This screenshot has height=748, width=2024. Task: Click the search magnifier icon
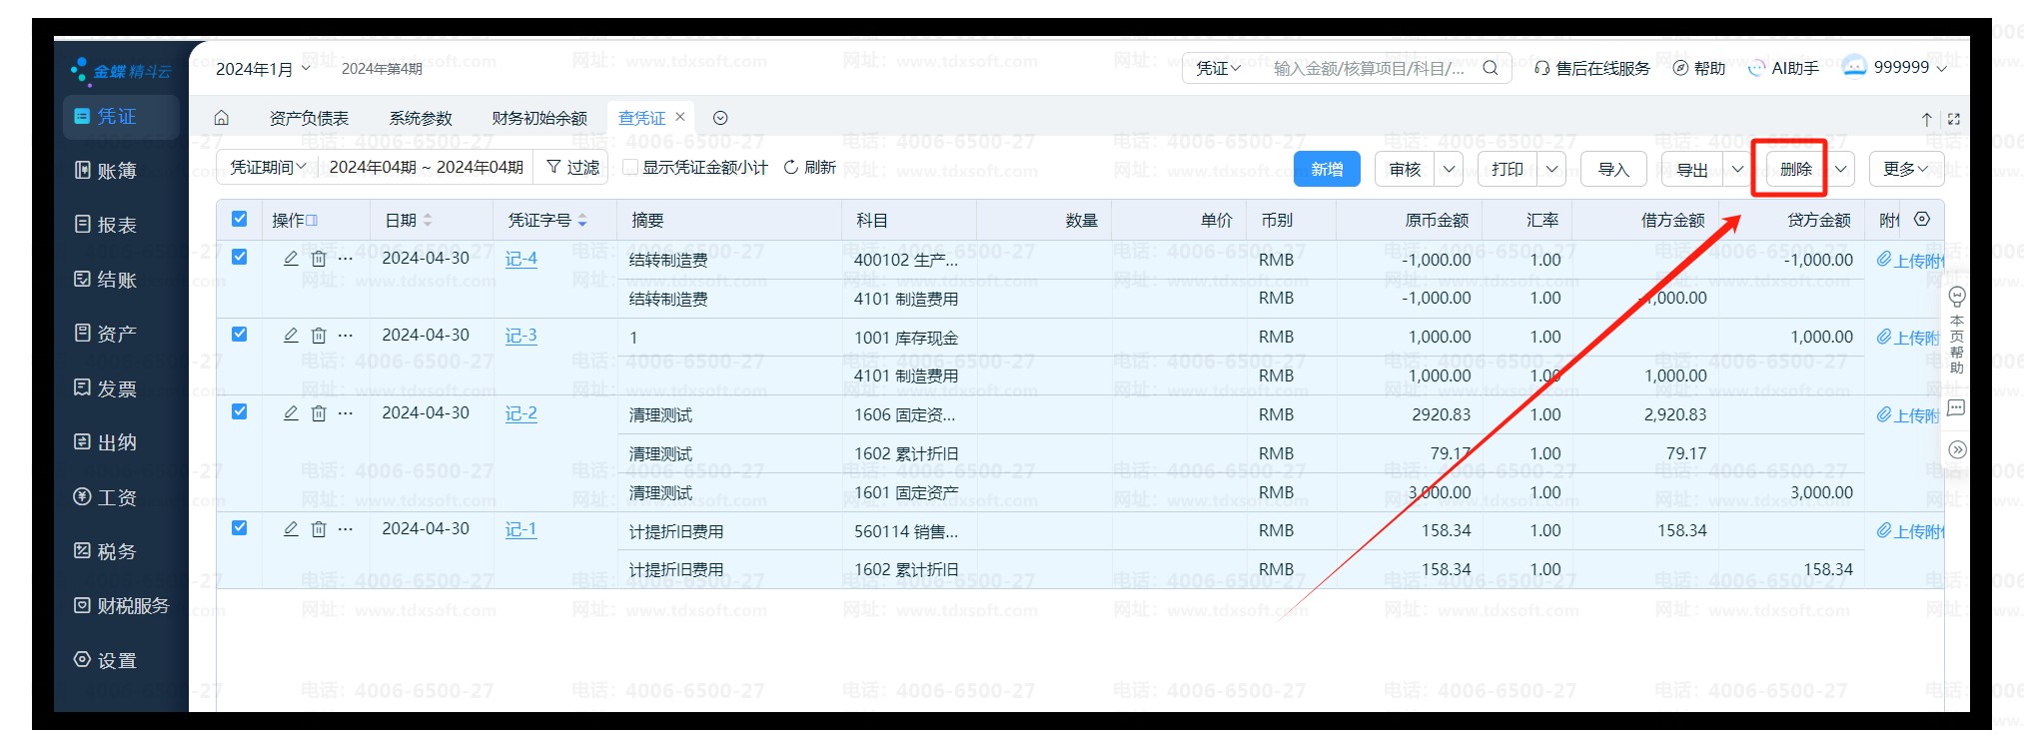(1490, 68)
